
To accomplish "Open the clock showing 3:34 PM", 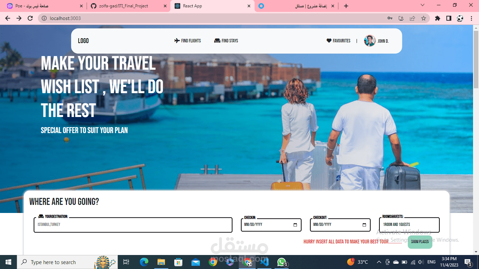I will tap(449, 262).
